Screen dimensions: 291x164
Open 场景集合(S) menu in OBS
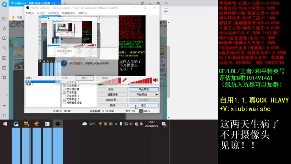[68, 13]
